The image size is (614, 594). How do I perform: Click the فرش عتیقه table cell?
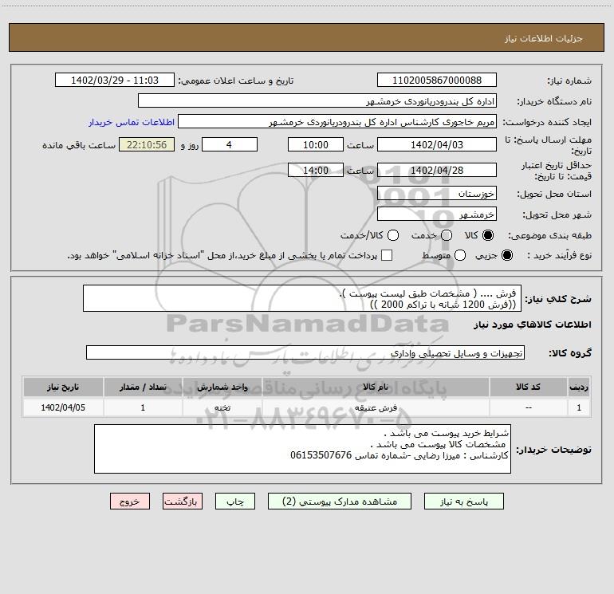pos(376,407)
